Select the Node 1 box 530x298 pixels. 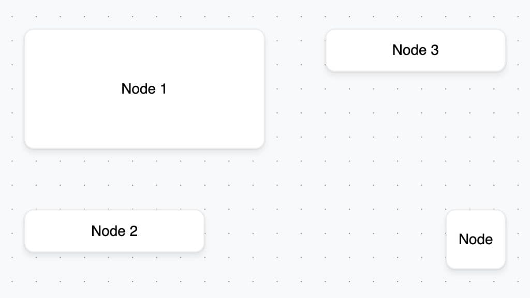(144, 89)
